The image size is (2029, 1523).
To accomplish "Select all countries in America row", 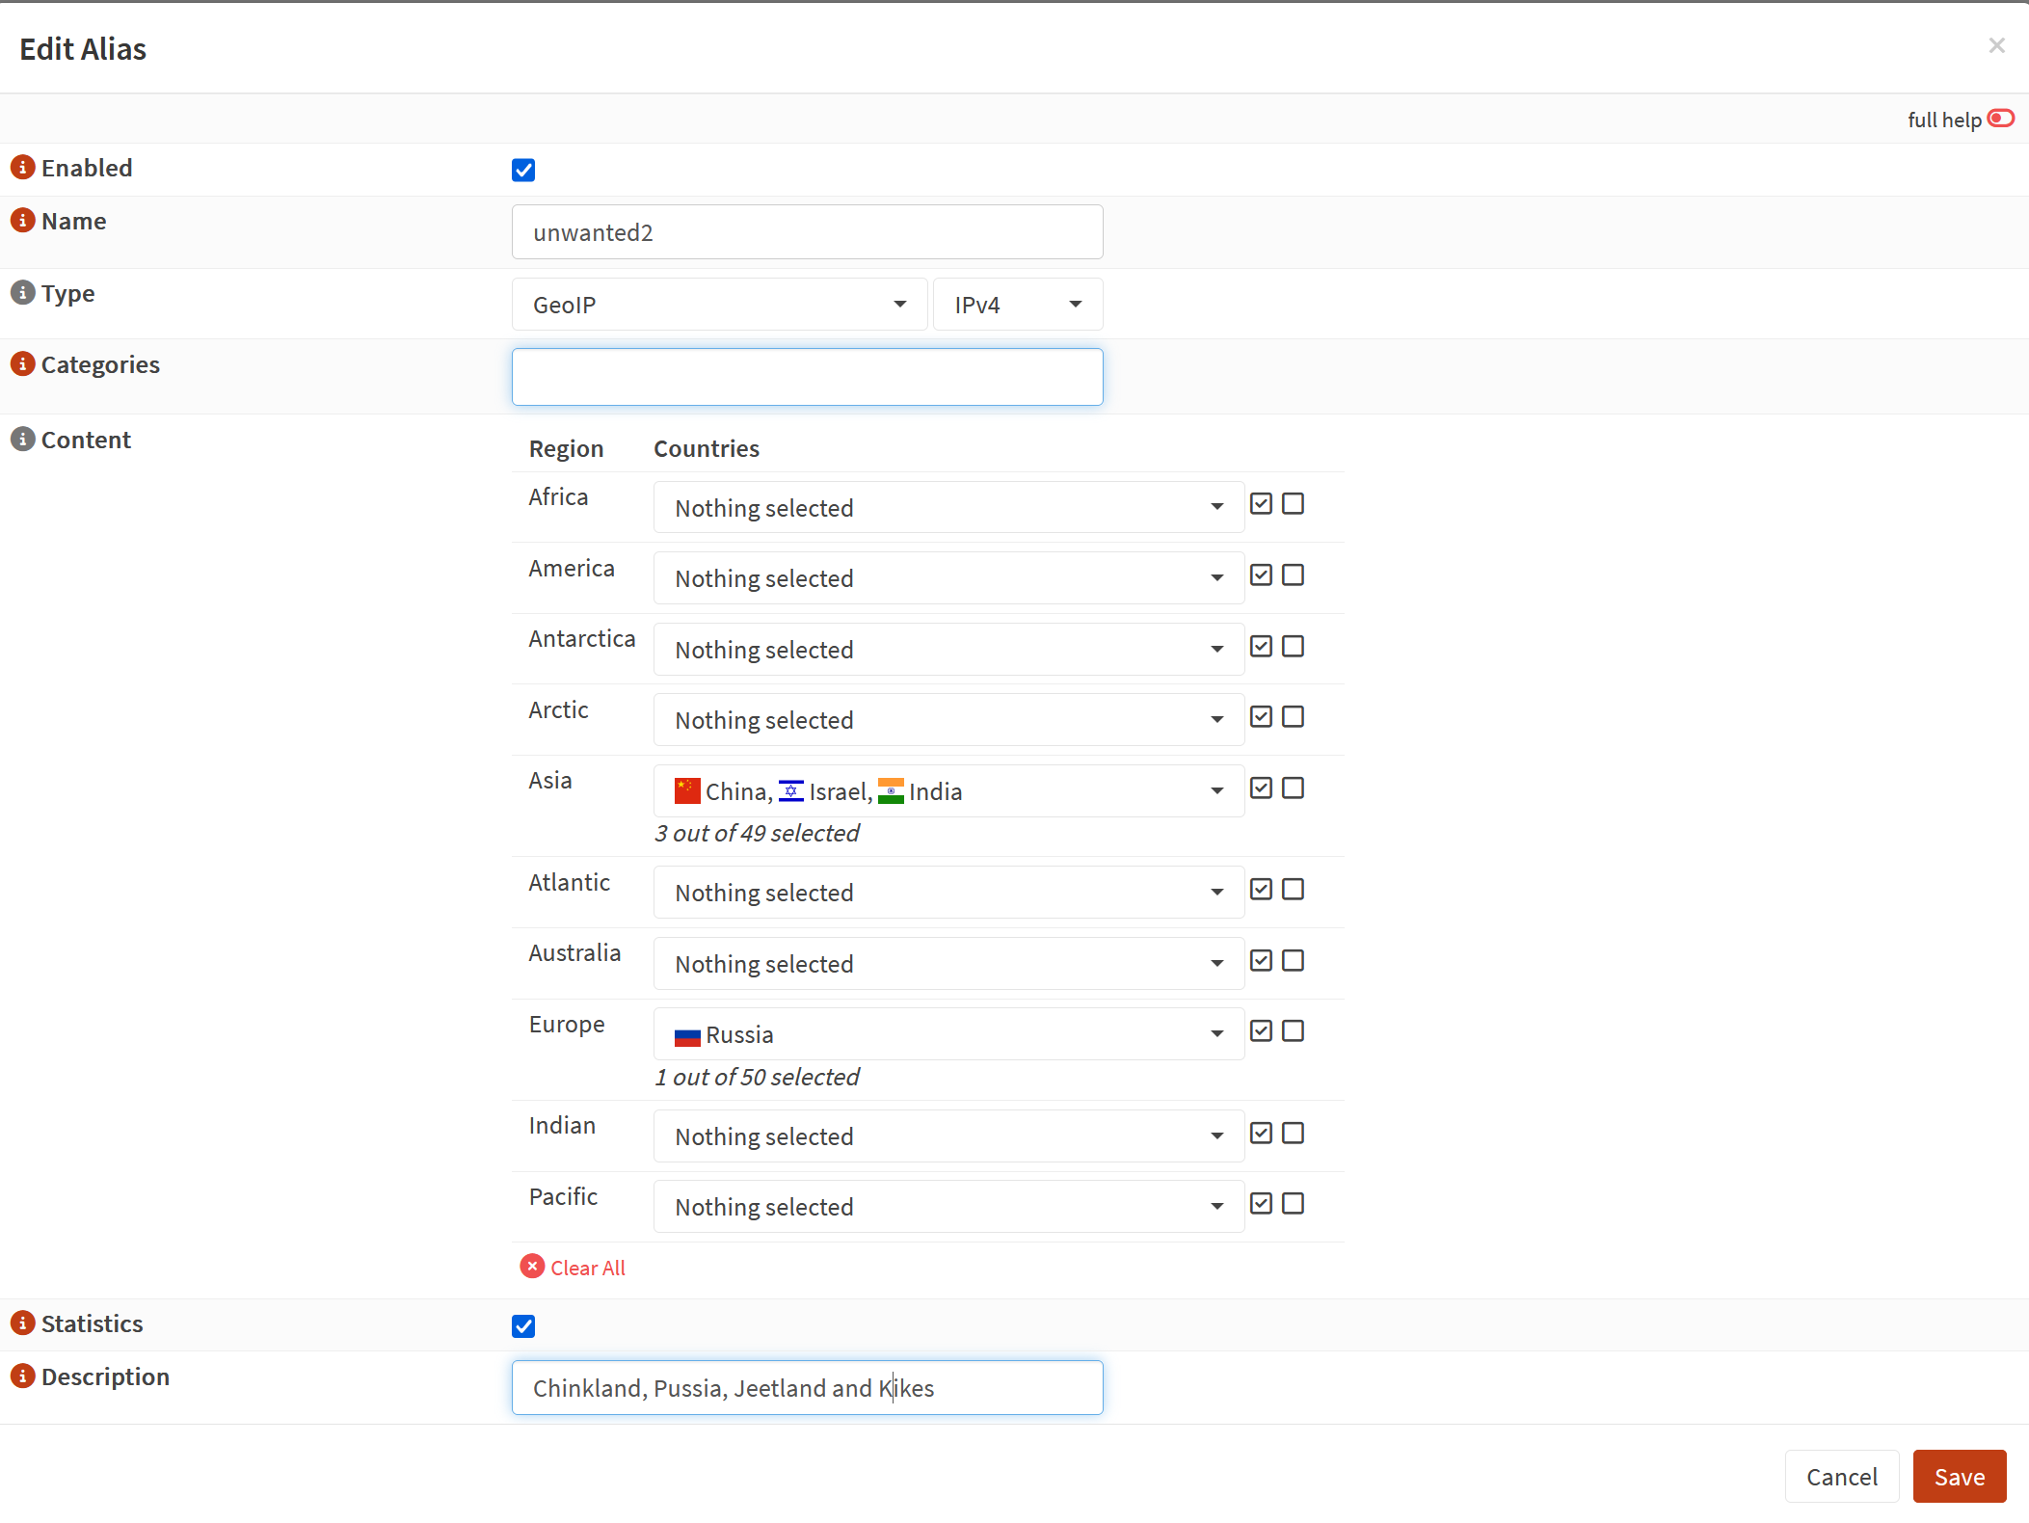I will (1261, 575).
